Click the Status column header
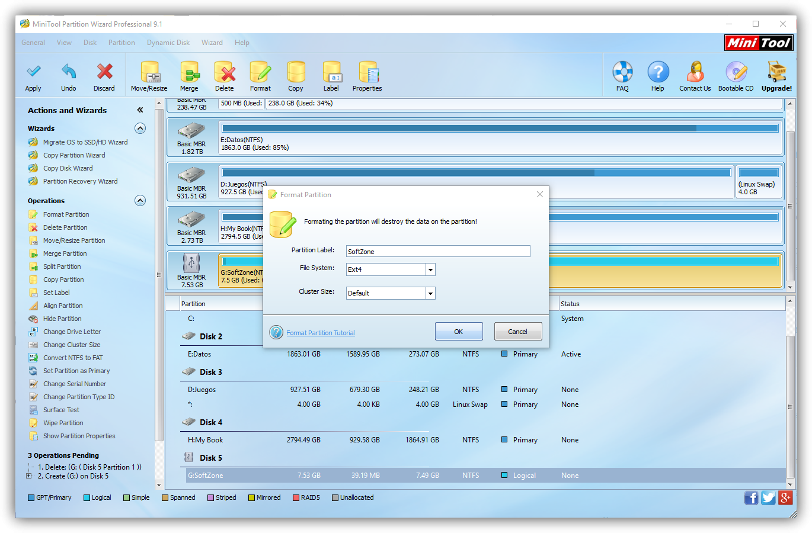 570,304
